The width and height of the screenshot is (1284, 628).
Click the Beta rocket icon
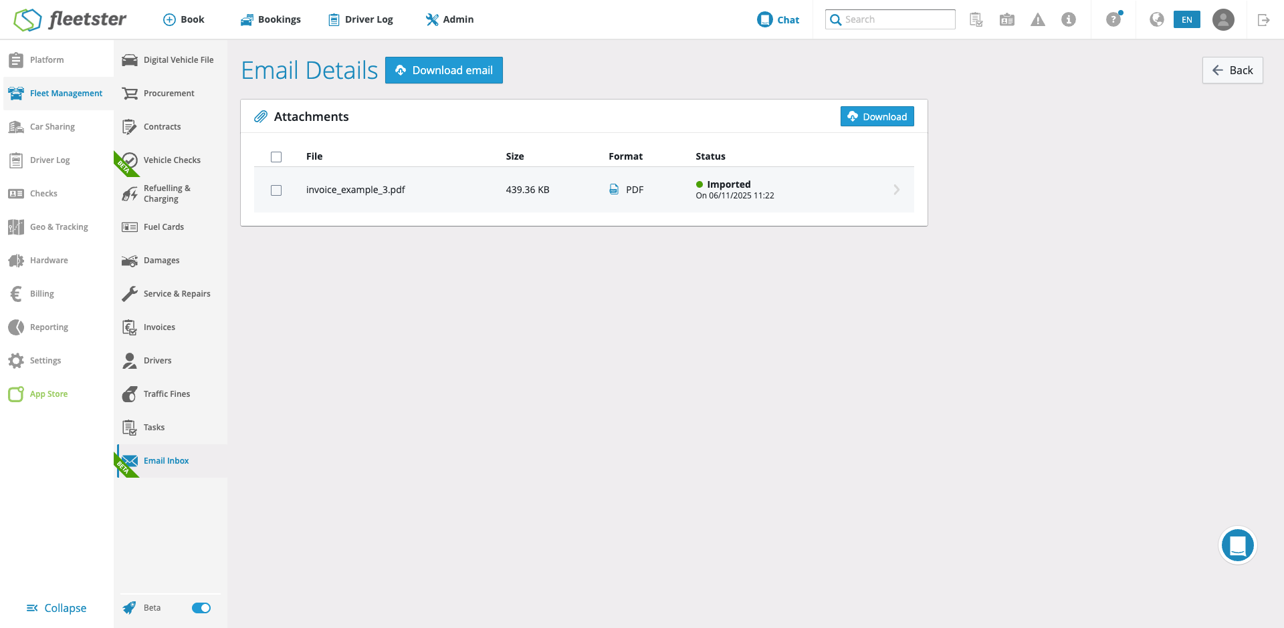129,608
